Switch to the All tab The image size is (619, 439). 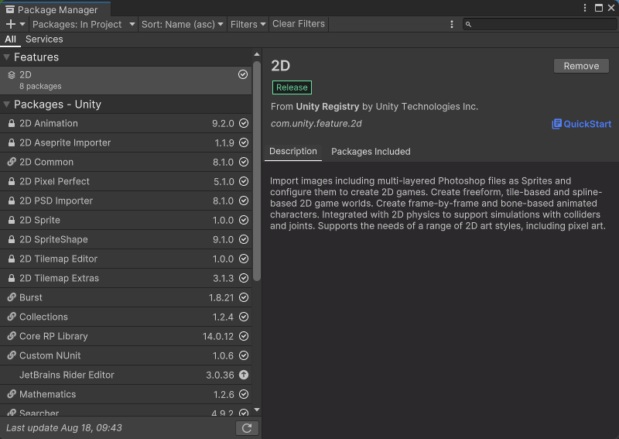(x=10, y=39)
